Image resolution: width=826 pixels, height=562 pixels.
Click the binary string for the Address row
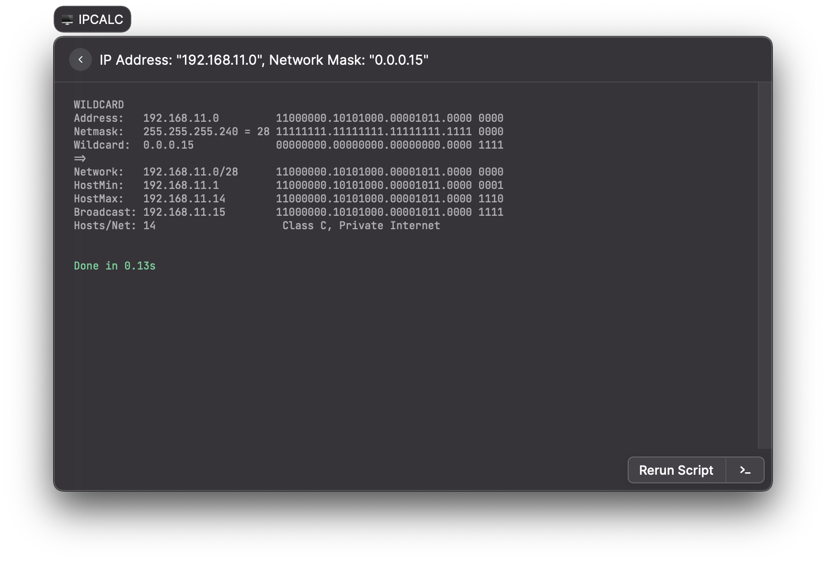[389, 118]
